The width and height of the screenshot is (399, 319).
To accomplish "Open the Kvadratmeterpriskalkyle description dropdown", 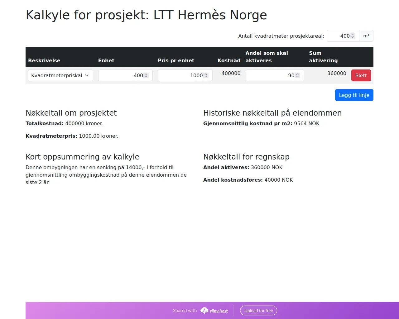I will pos(60,75).
